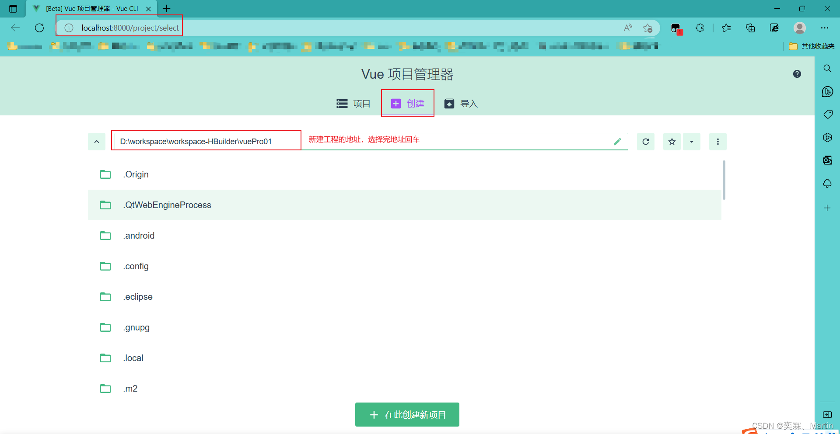Image resolution: width=840 pixels, height=434 pixels.
Task: Open the sidebar tree icon
Action: [827, 184]
